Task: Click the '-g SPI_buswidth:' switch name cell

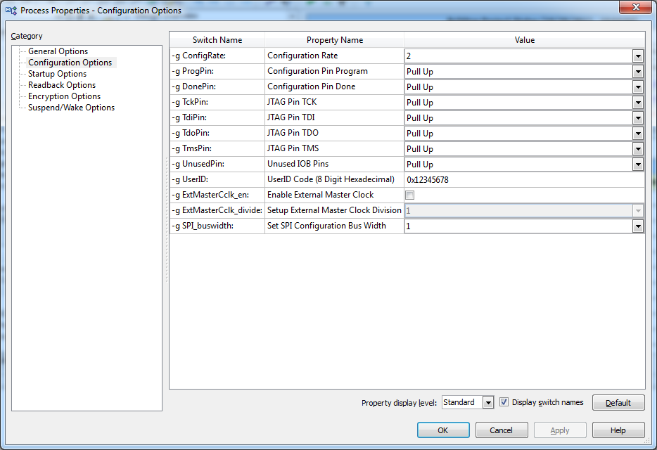Action: 217,226
